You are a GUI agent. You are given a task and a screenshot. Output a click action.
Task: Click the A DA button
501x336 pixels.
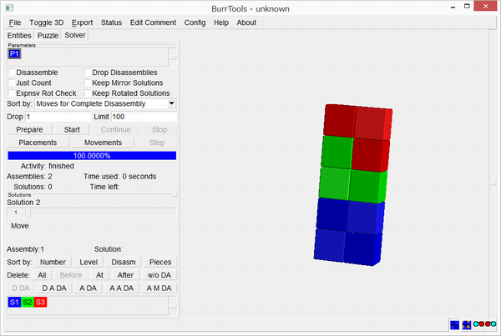[x=88, y=288]
